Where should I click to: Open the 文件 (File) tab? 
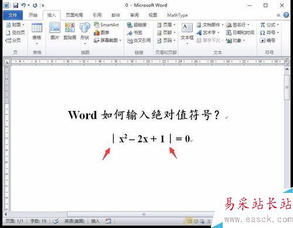[13, 15]
